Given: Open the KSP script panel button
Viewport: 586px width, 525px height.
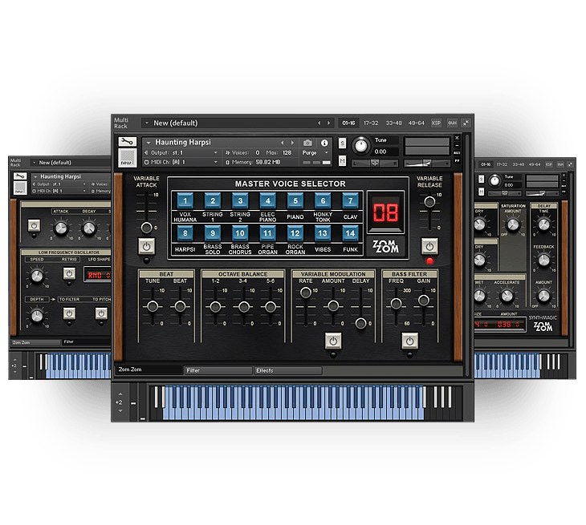Looking at the screenshot, I should 436,123.
